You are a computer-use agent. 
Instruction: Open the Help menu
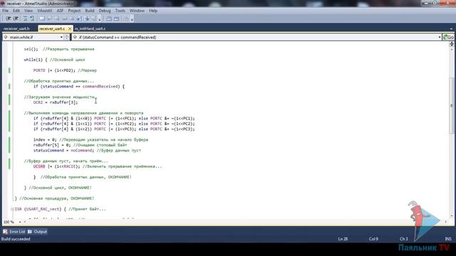pyautogui.click(x=153, y=11)
